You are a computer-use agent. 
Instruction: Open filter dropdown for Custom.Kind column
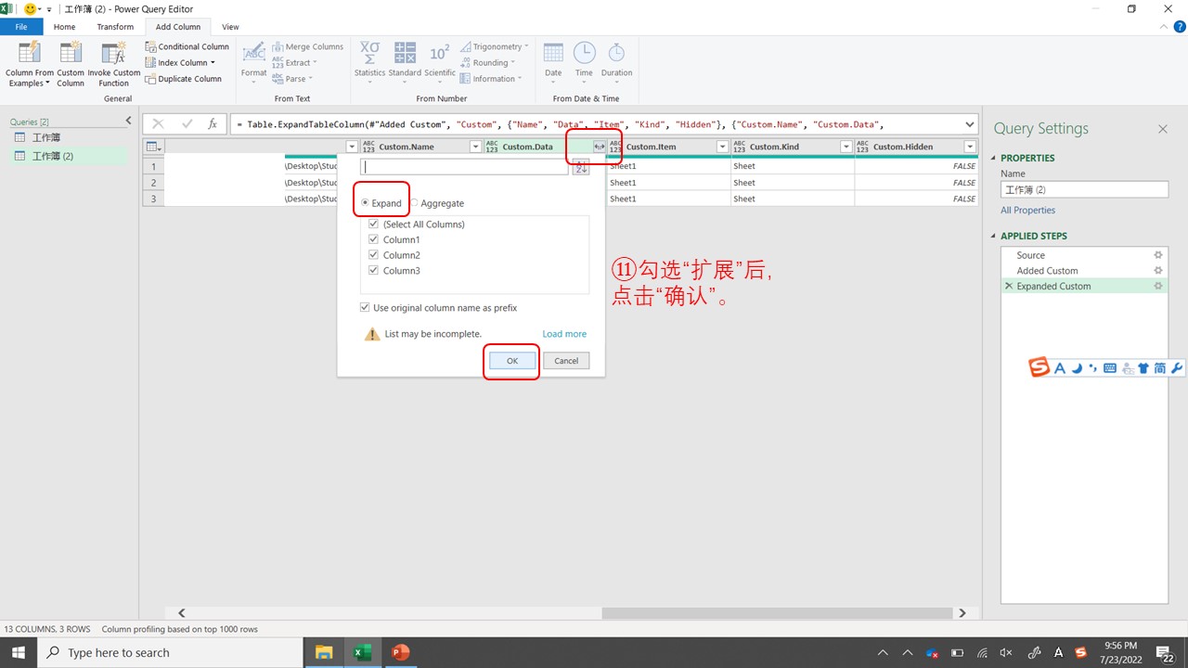coord(846,147)
